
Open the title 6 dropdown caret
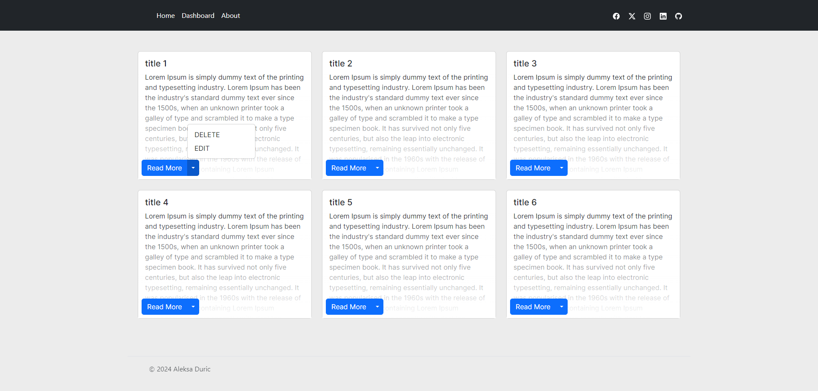coord(562,307)
